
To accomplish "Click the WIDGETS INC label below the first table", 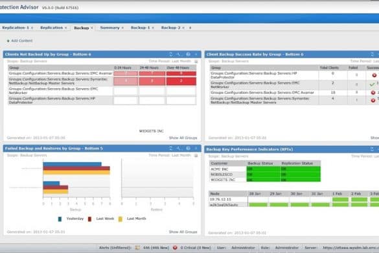I will point(152,131).
